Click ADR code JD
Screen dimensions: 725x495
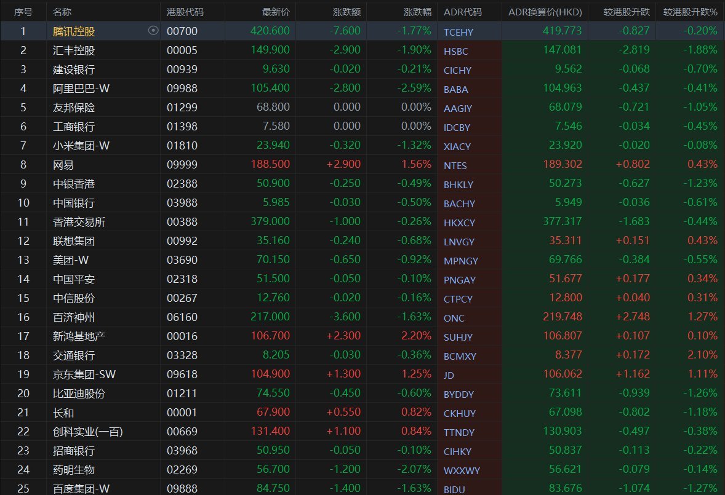pos(449,376)
